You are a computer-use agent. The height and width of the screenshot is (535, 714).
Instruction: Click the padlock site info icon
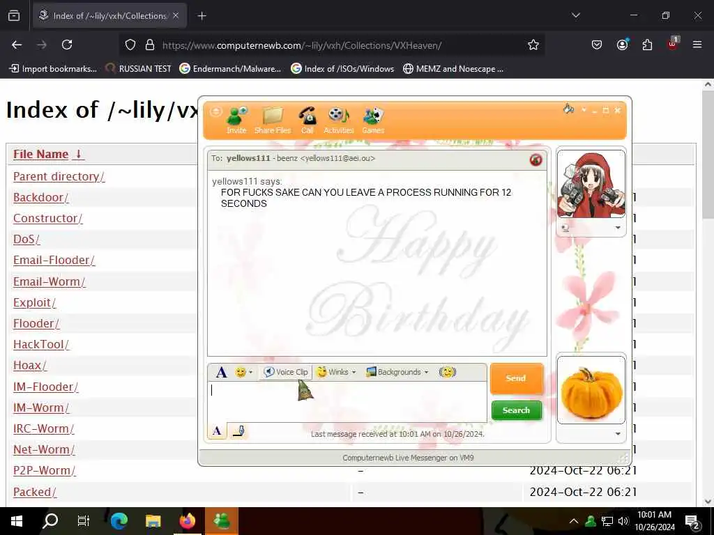(150, 45)
